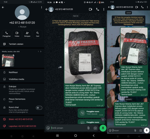
Task: Tap Simpan to save the contact
Action: pos(27,34)
